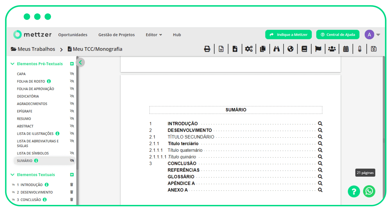
Task: Click the globe icon in toolbar
Action: point(290,49)
